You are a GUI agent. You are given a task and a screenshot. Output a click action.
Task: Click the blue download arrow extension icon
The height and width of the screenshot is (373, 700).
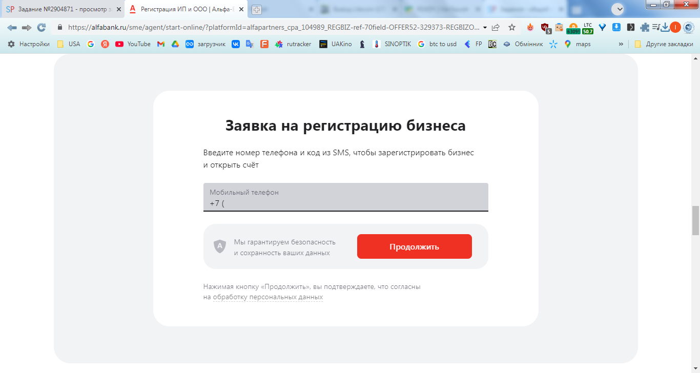(x=617, y=27)
